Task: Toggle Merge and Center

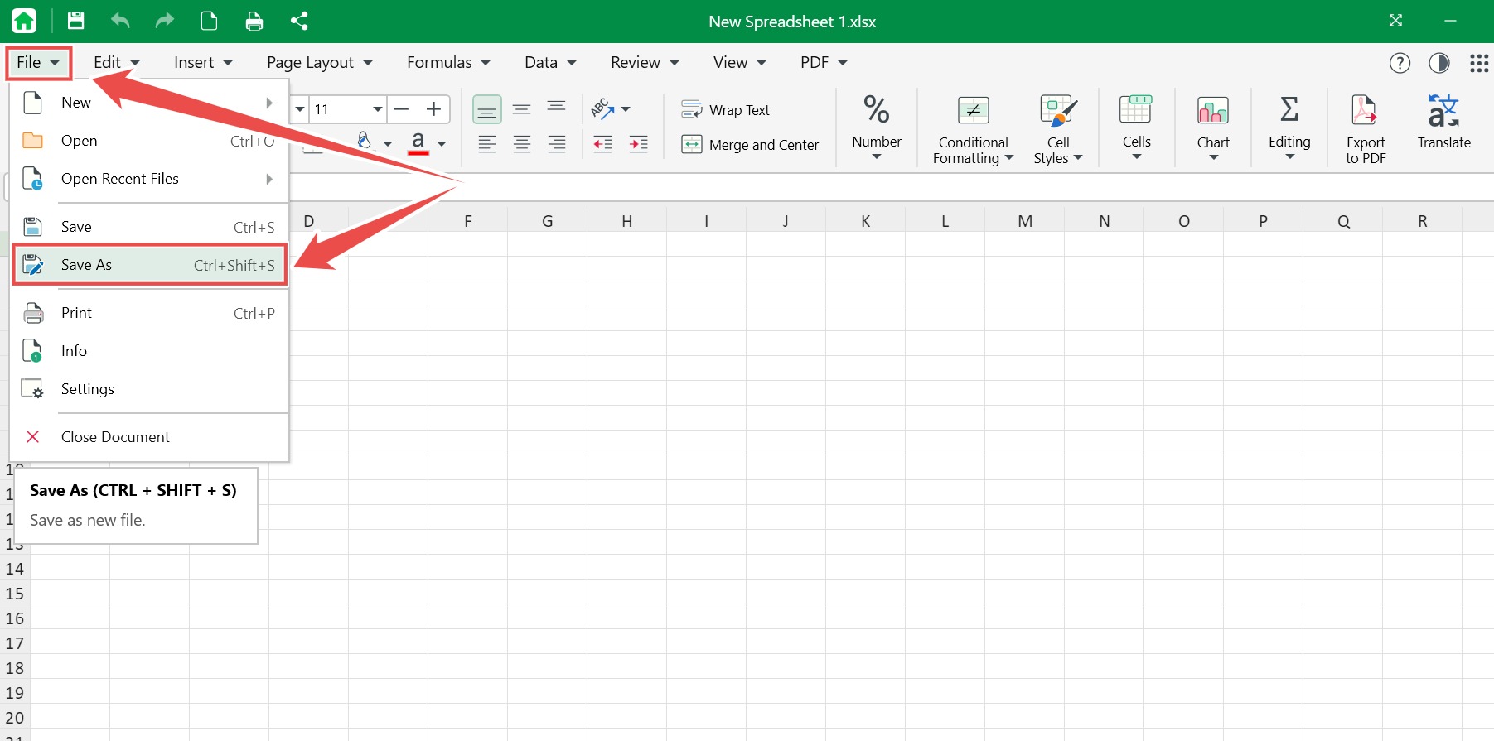Action: click(x=750, y=145)
